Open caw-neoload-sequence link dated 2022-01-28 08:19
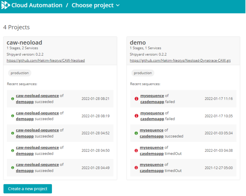This screenshot has width=246, height=196. tap(37, 113)
